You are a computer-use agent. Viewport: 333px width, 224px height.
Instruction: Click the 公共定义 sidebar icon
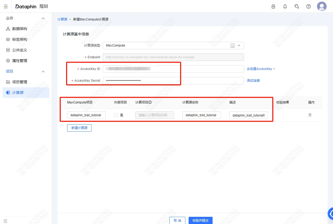[8, 50]
